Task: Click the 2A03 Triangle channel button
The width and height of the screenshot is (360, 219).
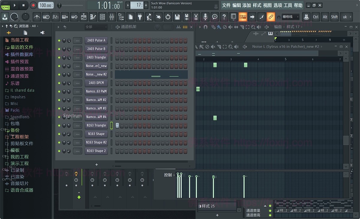Action: point(96,57)
